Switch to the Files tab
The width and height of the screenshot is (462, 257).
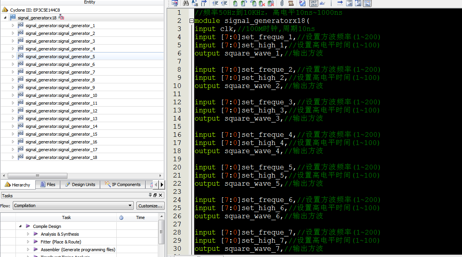48,185
